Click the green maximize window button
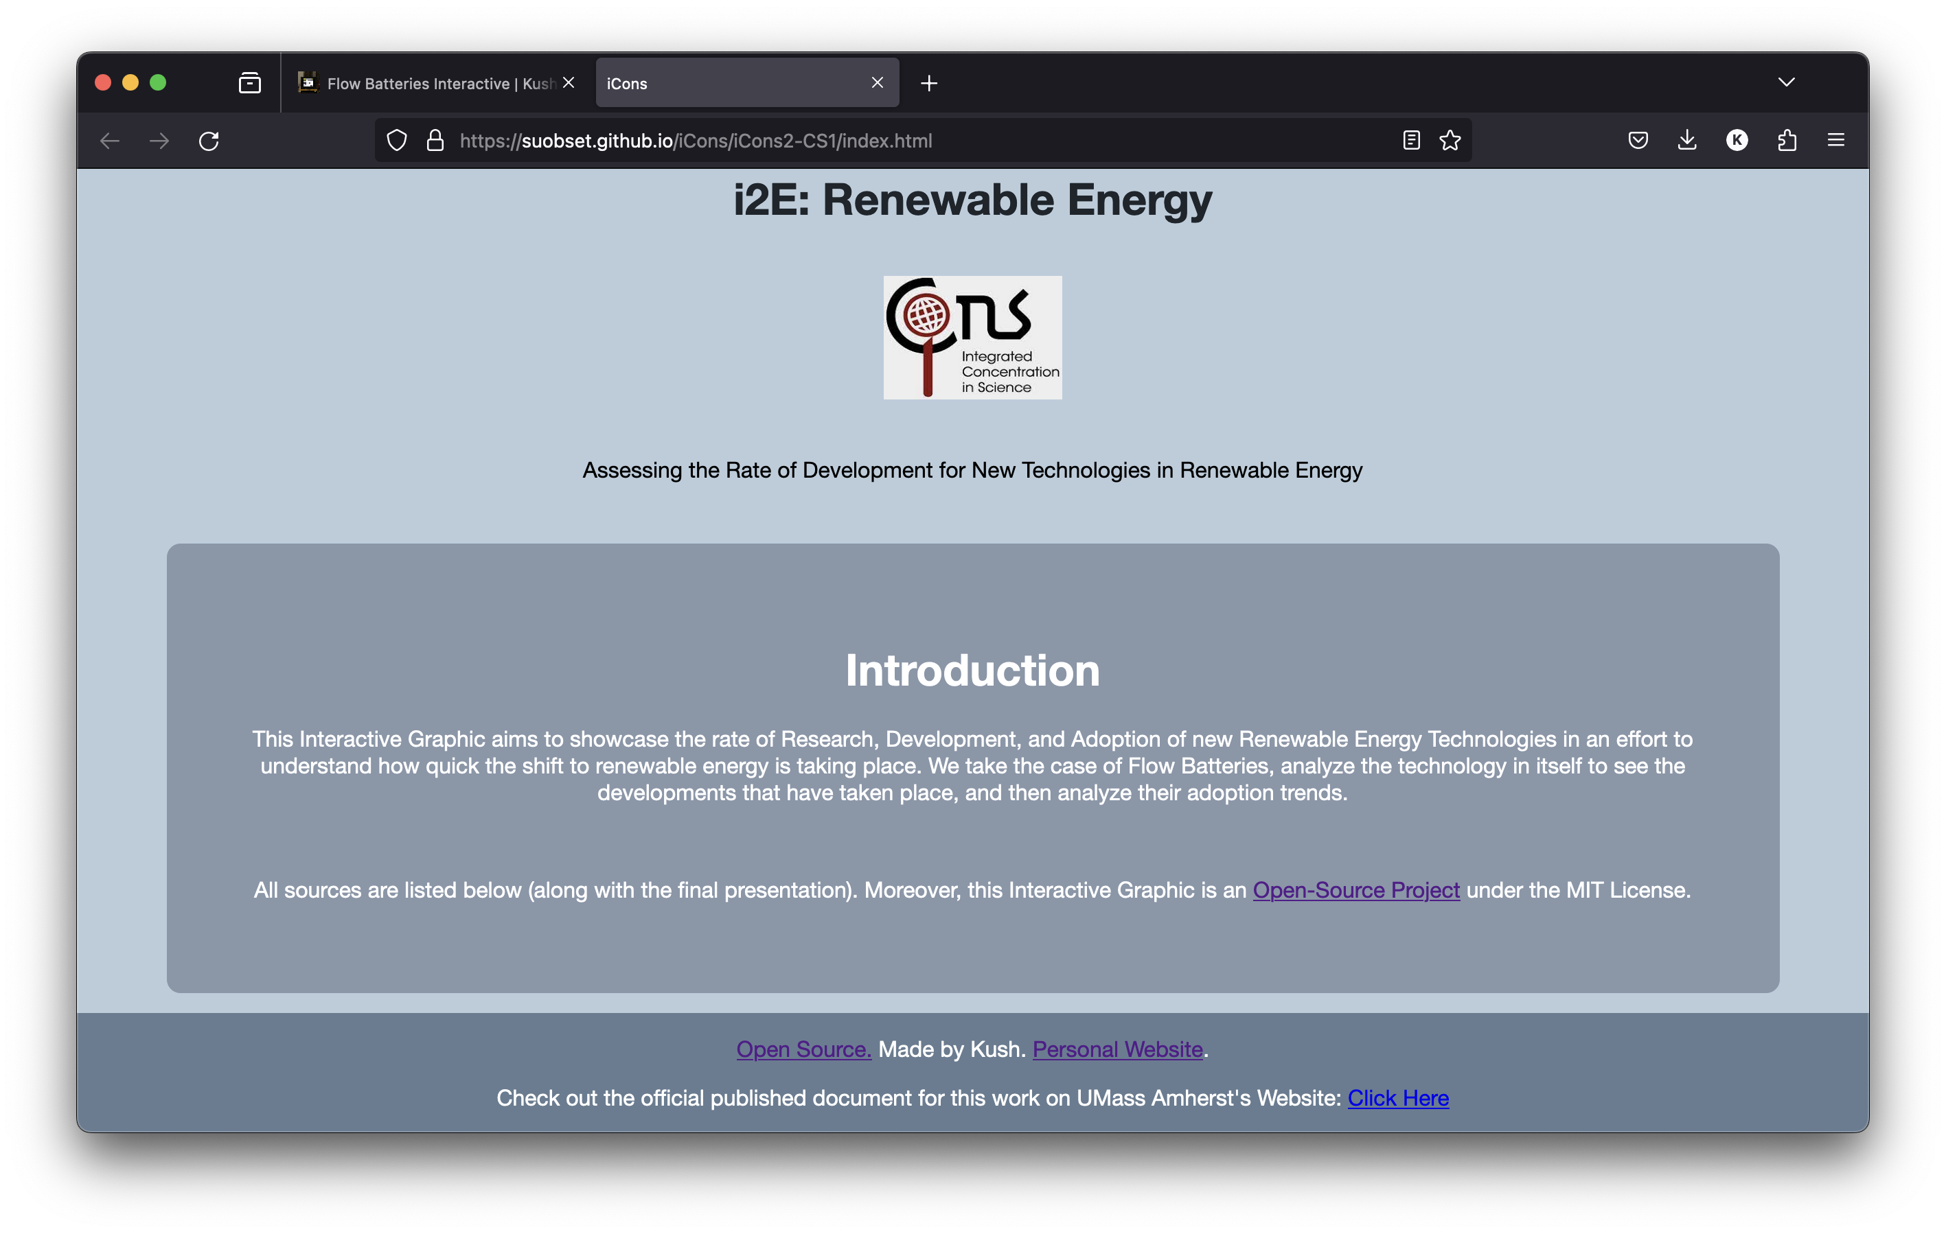This screenshot has height=1234, width=1946. (x=159, y=82)
